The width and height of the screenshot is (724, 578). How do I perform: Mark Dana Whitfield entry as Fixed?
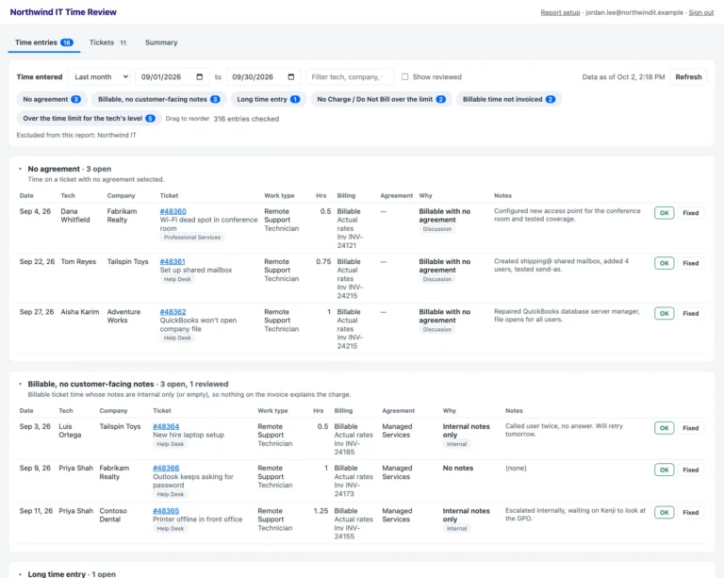(690, 213)
